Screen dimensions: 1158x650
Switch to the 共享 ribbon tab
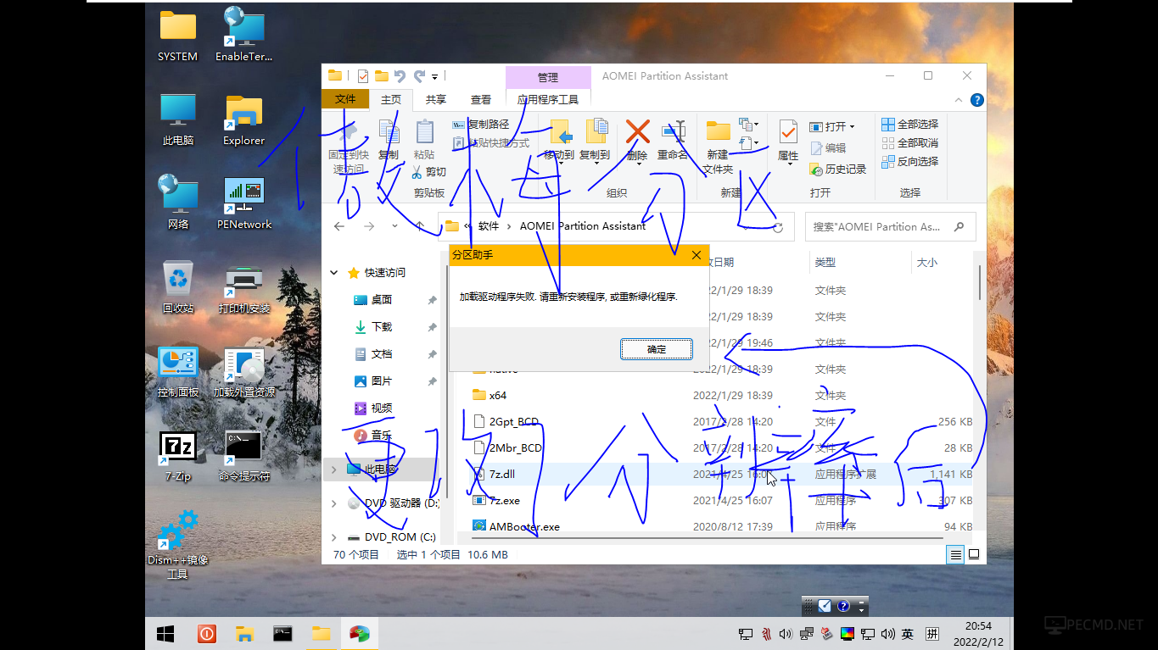(x=436, y=99)
